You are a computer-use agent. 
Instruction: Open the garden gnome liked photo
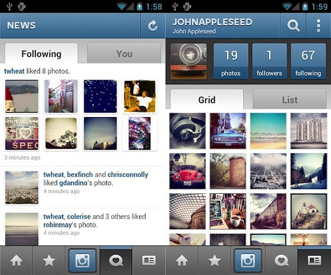point(22,96)
